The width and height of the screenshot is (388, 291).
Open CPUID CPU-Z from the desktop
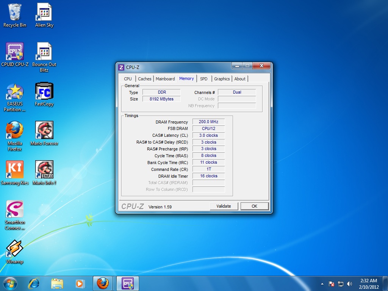click(15, 51)
